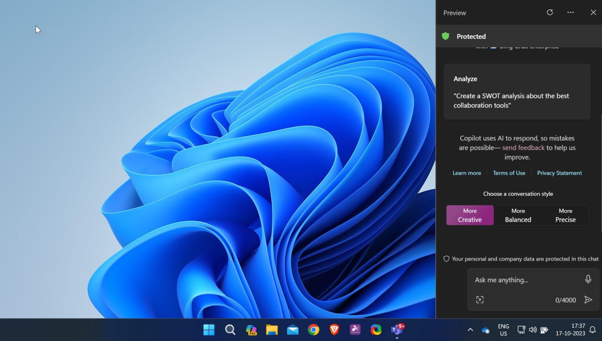Expand hidden system tray icons

click(470, 330)
